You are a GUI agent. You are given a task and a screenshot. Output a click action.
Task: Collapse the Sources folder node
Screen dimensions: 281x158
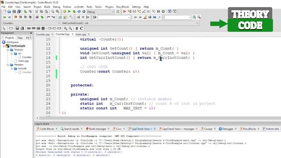click(8, 50)
